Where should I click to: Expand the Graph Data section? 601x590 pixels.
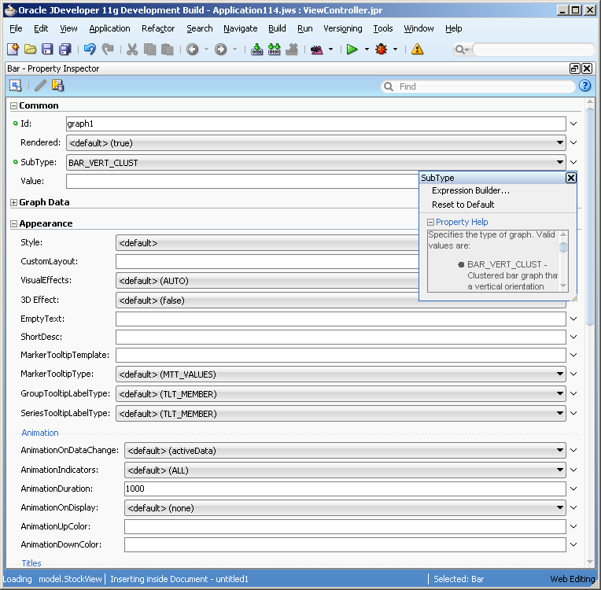click(14, 202)
